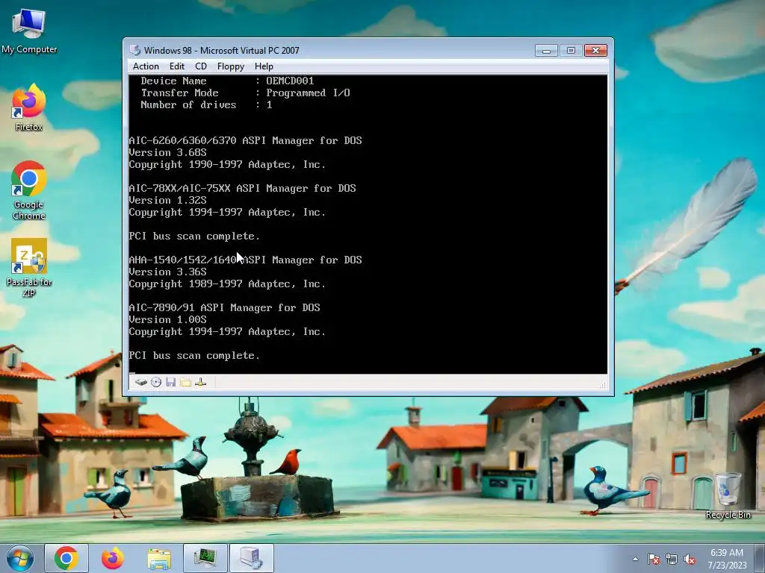This screenshot has width=765, height=573.
Task: Switch to Virtual PC Console in taskbar
Action: point(205,558)
